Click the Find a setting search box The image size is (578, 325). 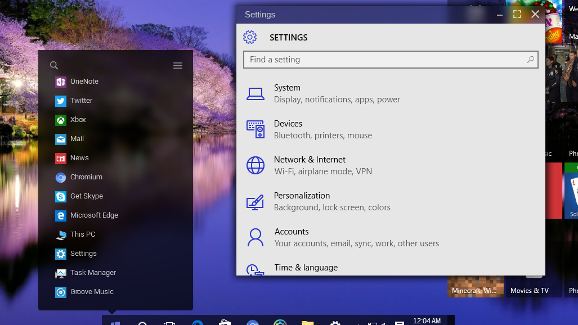click(391, 60)
